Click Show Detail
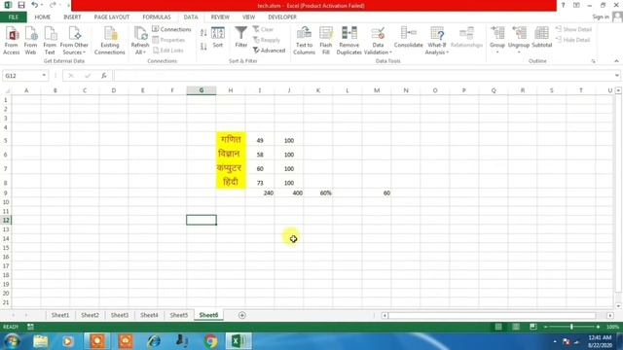Screen dimensions: 623x350 [x=573, y=29]
